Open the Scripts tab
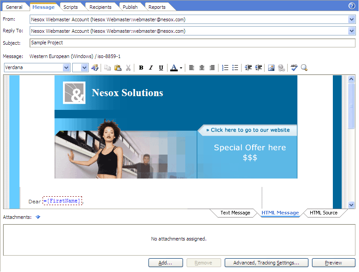Screen dimensions: 359x272 [70, 7]
